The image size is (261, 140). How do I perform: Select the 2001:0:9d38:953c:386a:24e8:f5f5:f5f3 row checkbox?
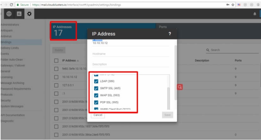coord(56,135)
